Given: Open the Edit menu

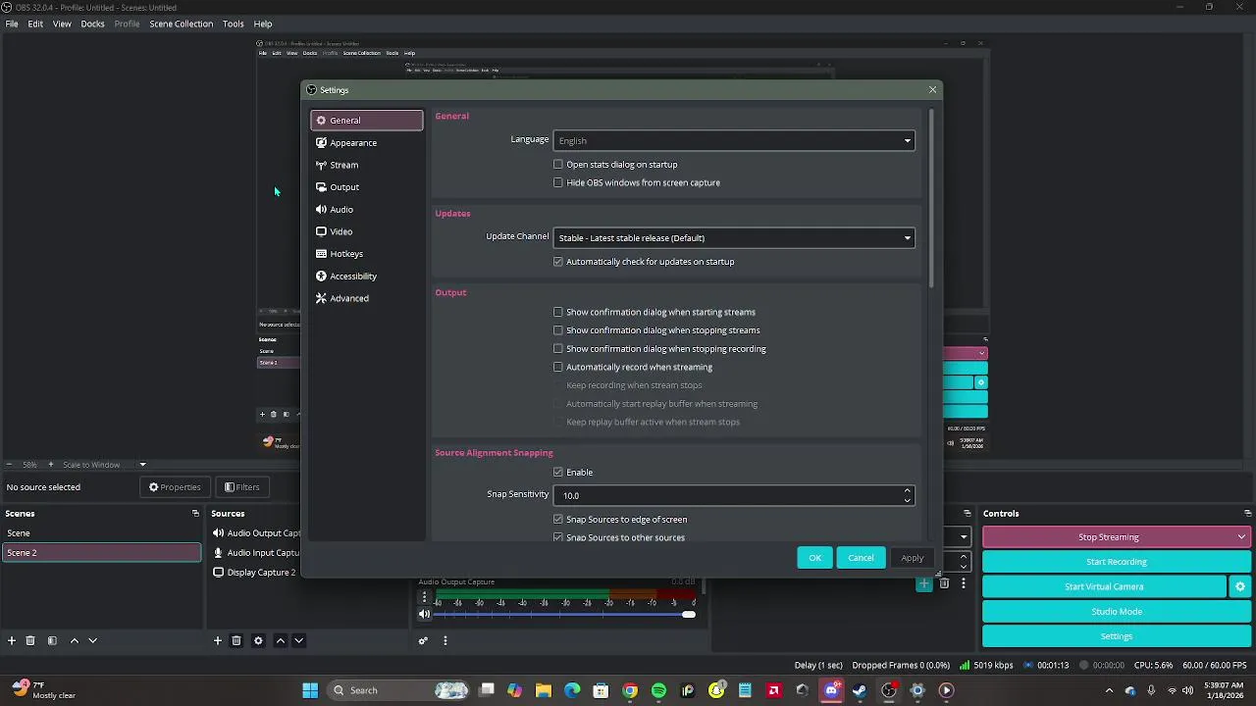Looking at the screenshot, I should tap(35, 24).
